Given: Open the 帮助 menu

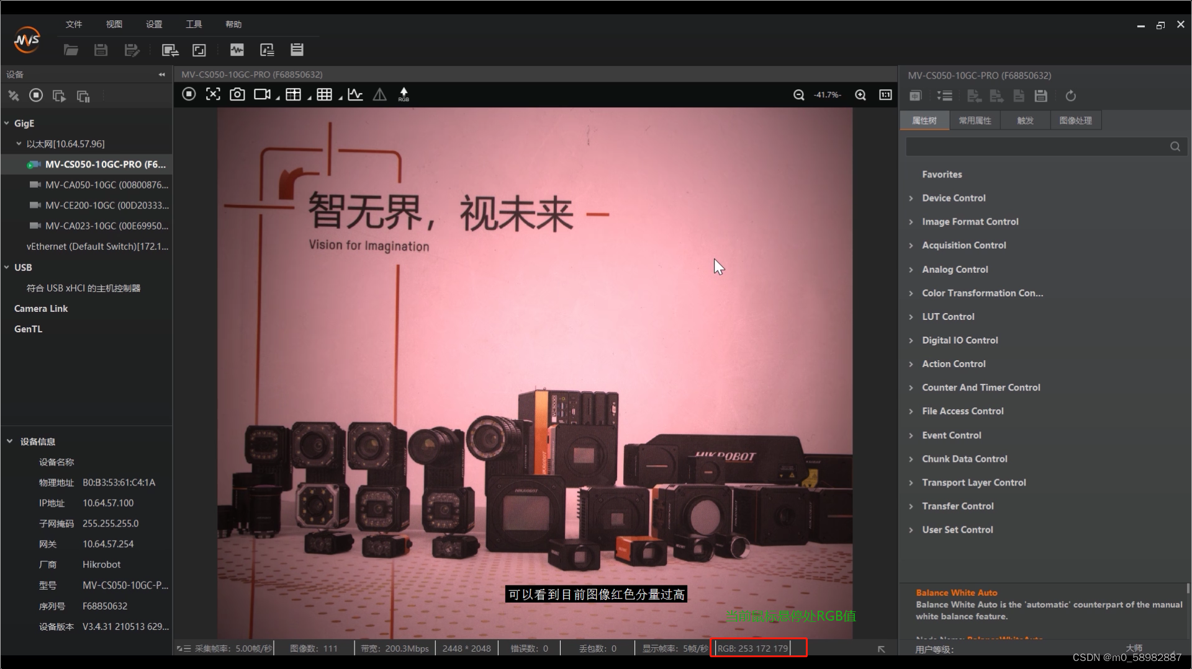Looking at the screenshot, I should pyautogui.click(x=233, y=24).
